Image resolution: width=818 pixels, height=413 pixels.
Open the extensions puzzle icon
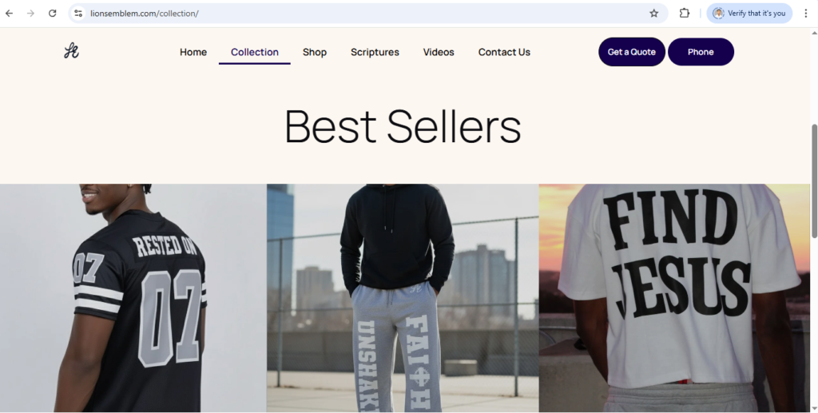pos(685,14)
